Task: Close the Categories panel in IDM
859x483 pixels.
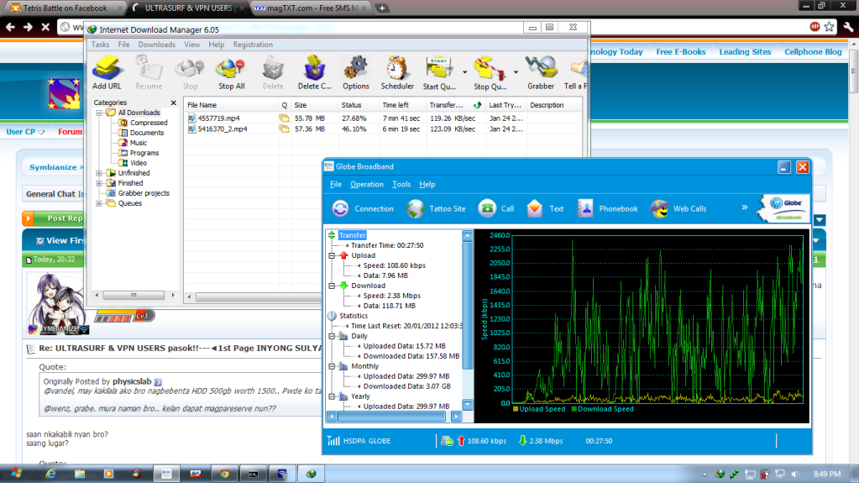Action: (x=174, y=102)
